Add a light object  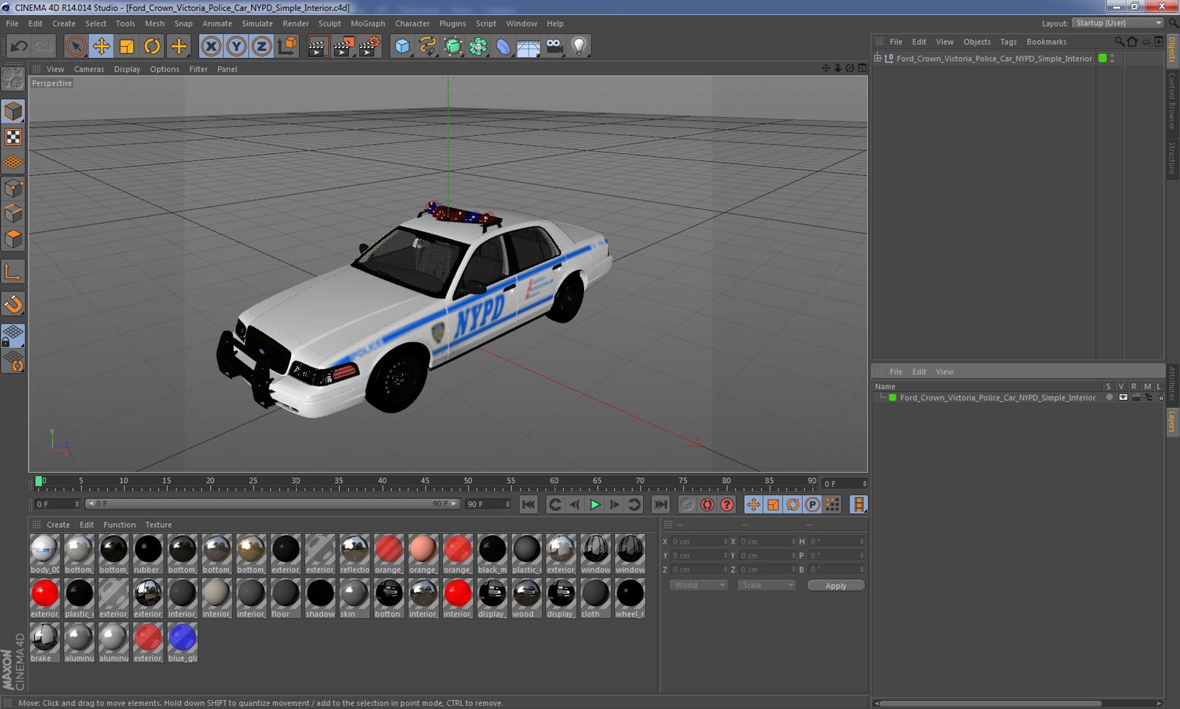pos(579,46)
